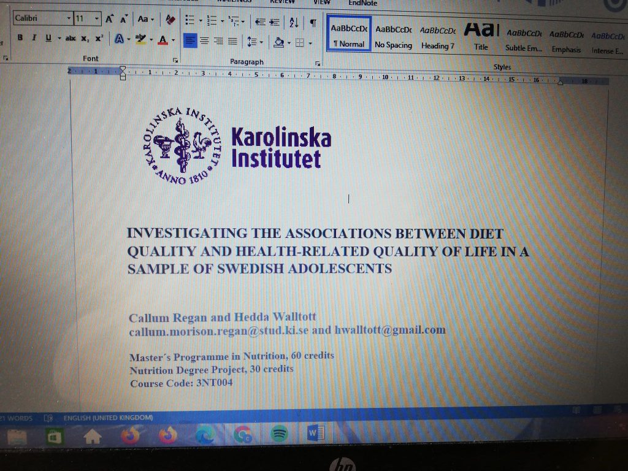Click Borders icon in Paragraph group
Screen dimensions: 628x471
(x=299, y=42)
